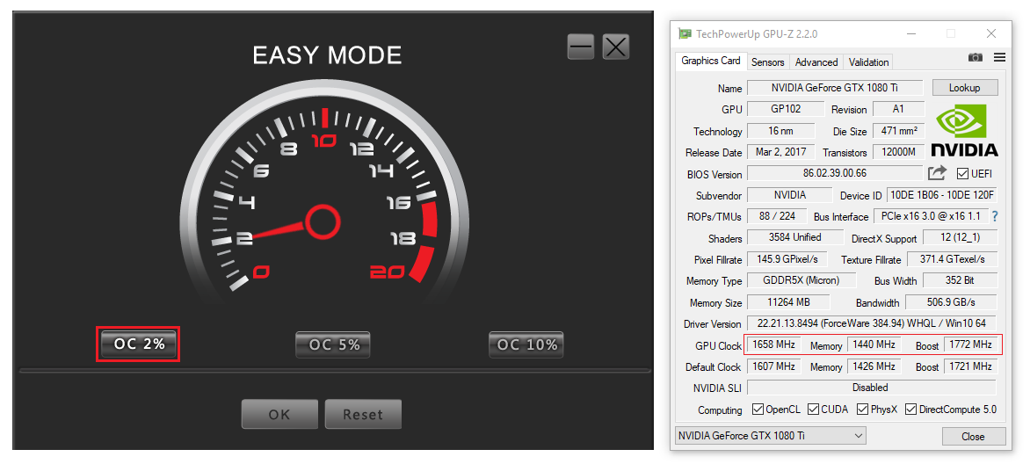The height and width of the screenshot is (464, 1030).
Task: Click the DirectX Support value 12 (12_1)
Action: pyautogui.click(x=960, y=237)
